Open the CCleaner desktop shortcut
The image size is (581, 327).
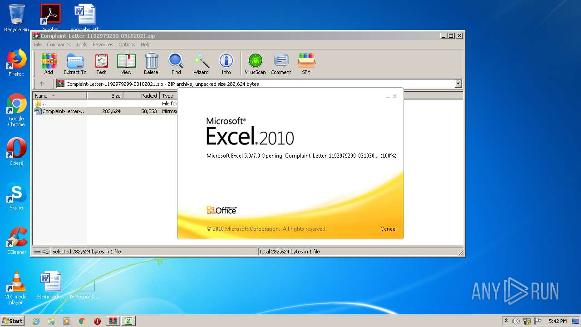click(x=16, y=241)
